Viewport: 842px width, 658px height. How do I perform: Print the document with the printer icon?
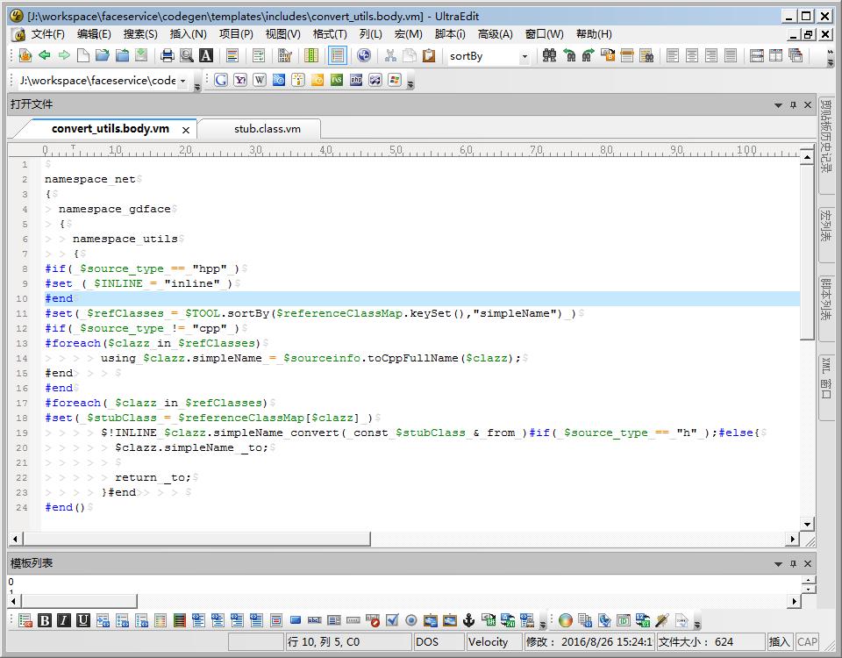(168, 55)
